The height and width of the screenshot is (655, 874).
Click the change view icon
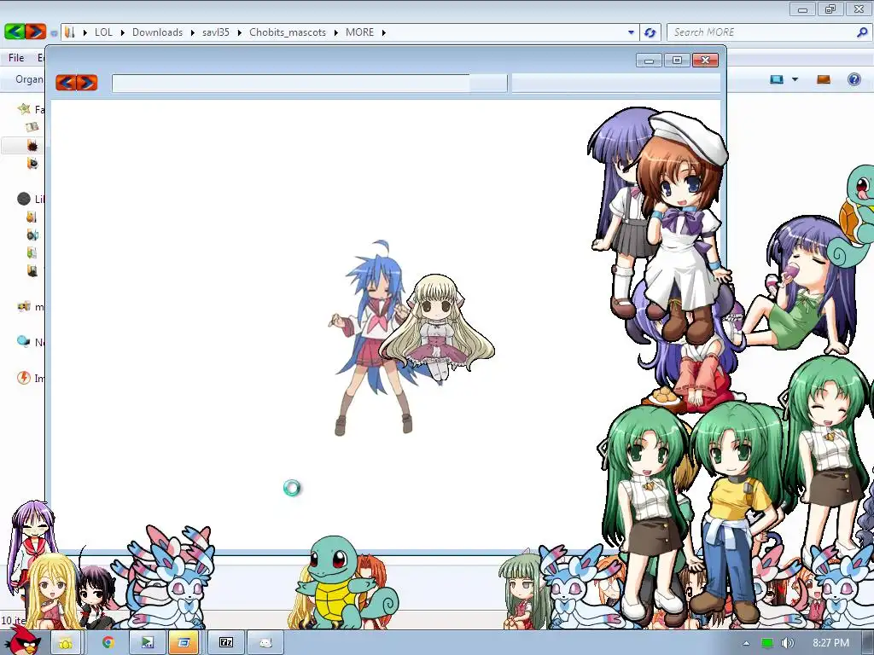777,79
